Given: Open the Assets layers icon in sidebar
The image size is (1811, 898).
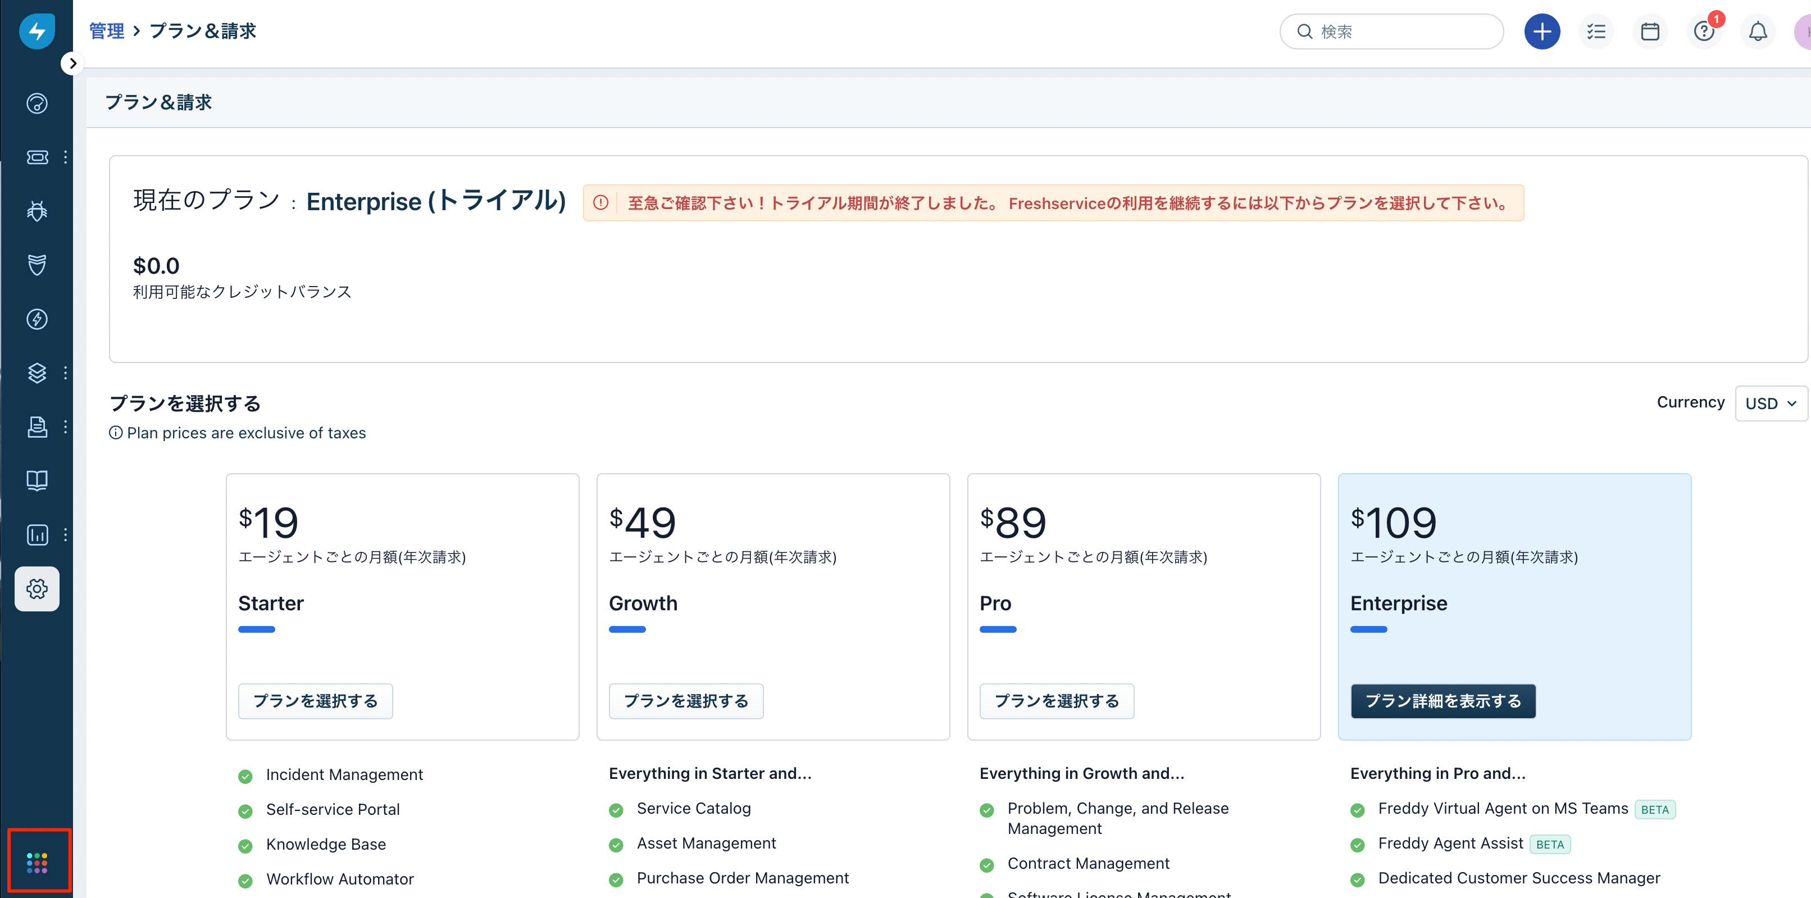Looking at the screenshot, I should click(x=37, y=373).
